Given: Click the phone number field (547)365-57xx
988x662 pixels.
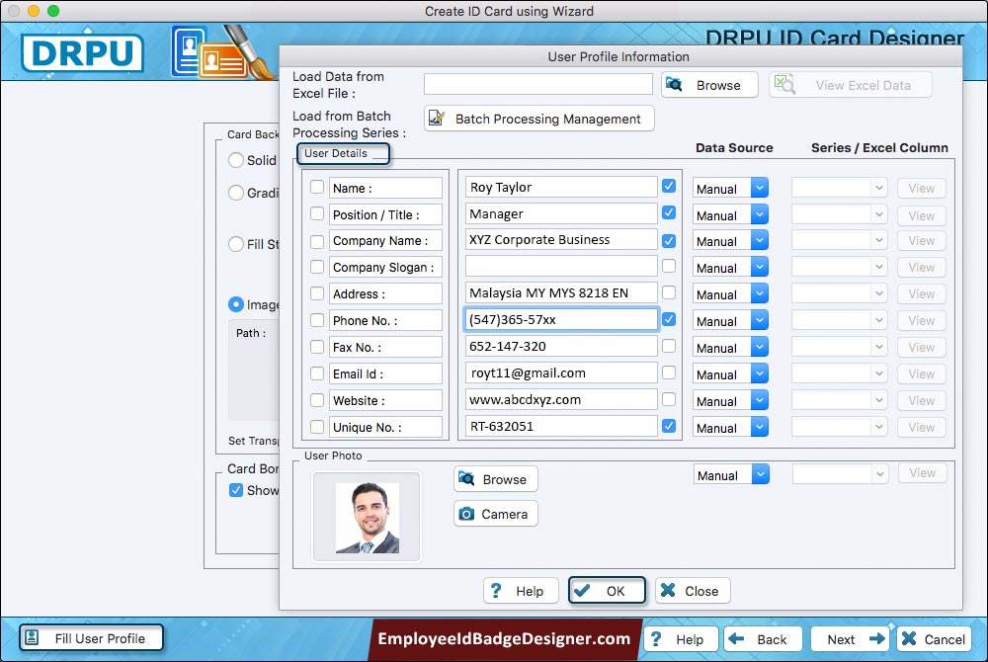Looking at the screenshot, I should pos(561,319).
